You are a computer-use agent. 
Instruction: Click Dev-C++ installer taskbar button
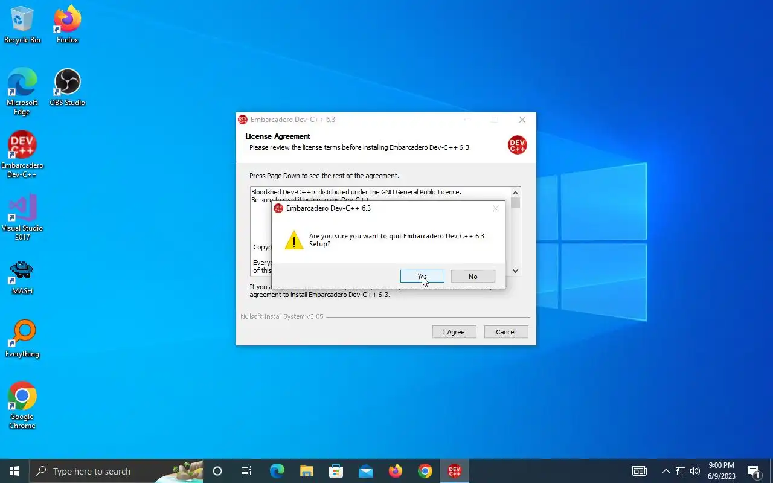click(x=455, y=471)
